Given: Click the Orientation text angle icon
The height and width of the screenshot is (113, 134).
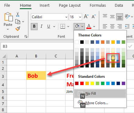Looking at the screenshot, I should click(x=127, y=16).
